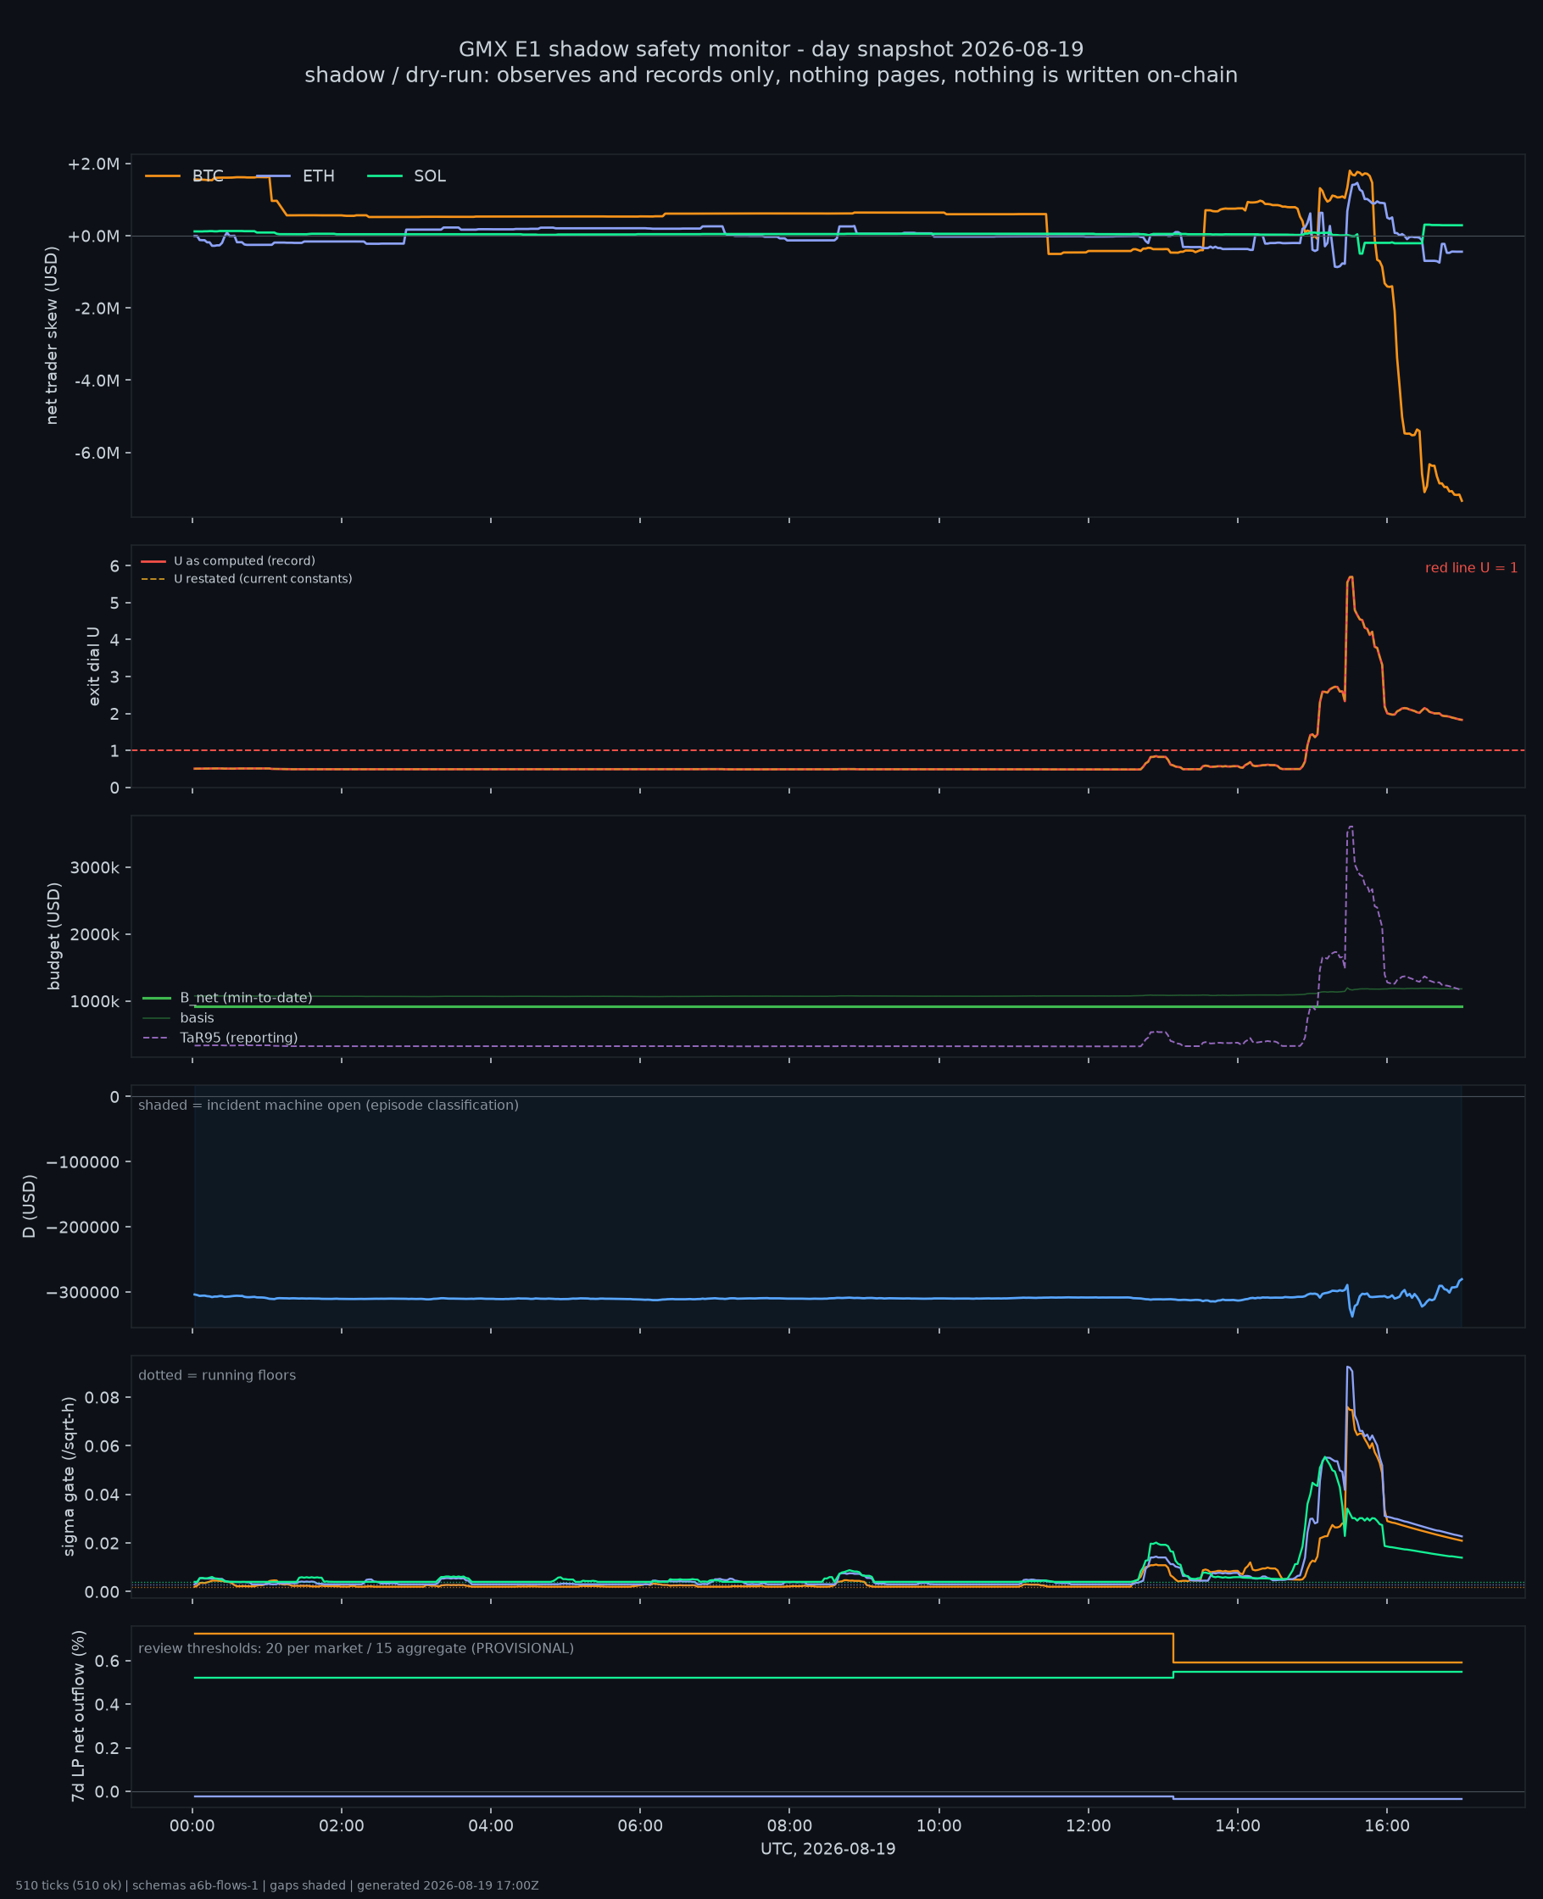The height and width of the screenshot is (1899, 1543).
Task: Click the "7d LP net outflow (%)" axis label
Action: pyautogui.click(x=78, y=1716)
